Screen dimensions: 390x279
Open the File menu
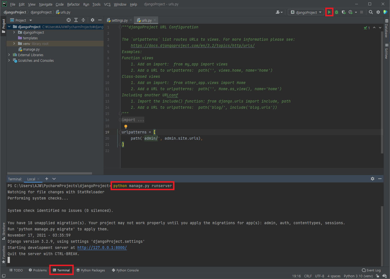13,4
